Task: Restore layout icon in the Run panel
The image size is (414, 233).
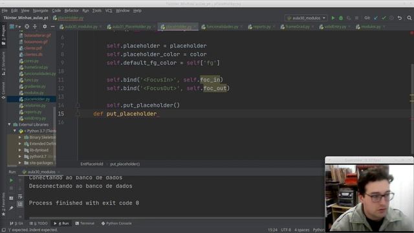Action: pos(12,198)
